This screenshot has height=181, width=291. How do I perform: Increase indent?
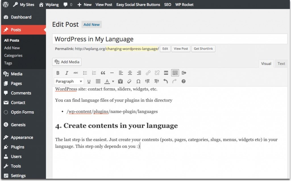157,81
